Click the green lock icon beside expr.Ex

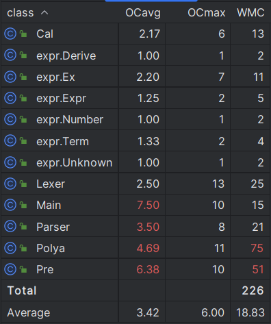pos(23,77)
